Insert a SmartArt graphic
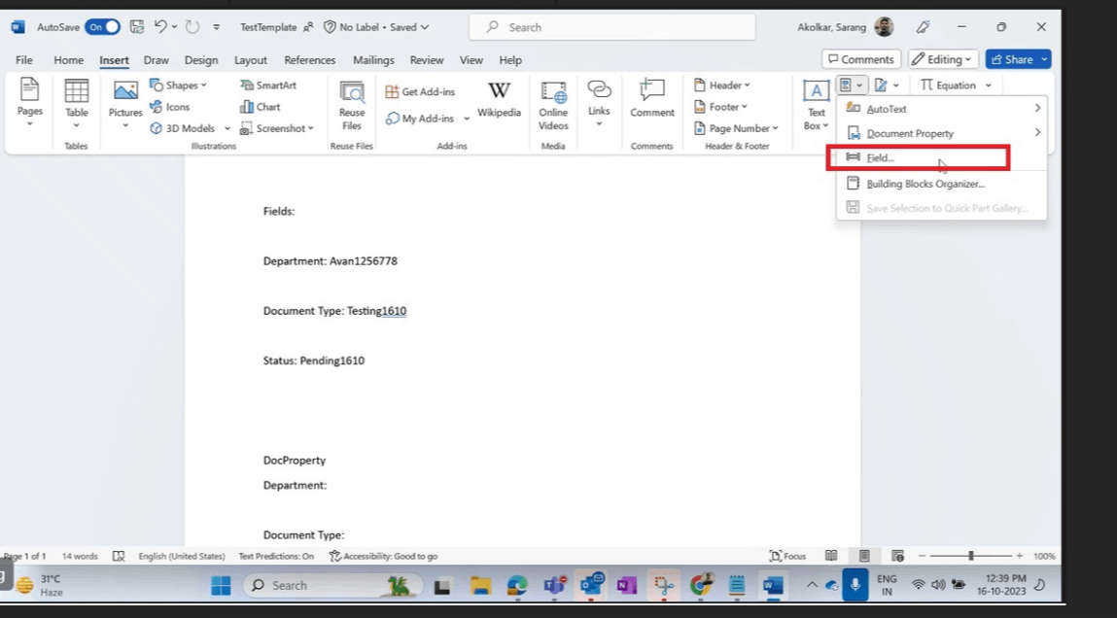The width and height of the screenshot is (1117, 618). (x=268, y=85)
